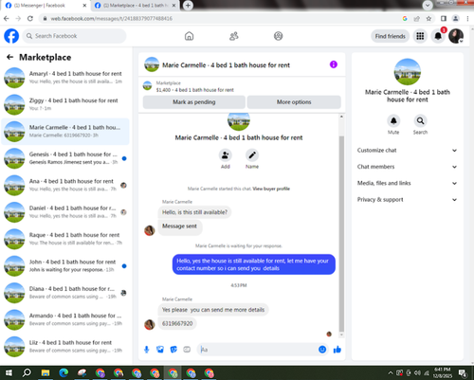
Task: Open the notifications bell with red badge
Action: tap(438, 36)
